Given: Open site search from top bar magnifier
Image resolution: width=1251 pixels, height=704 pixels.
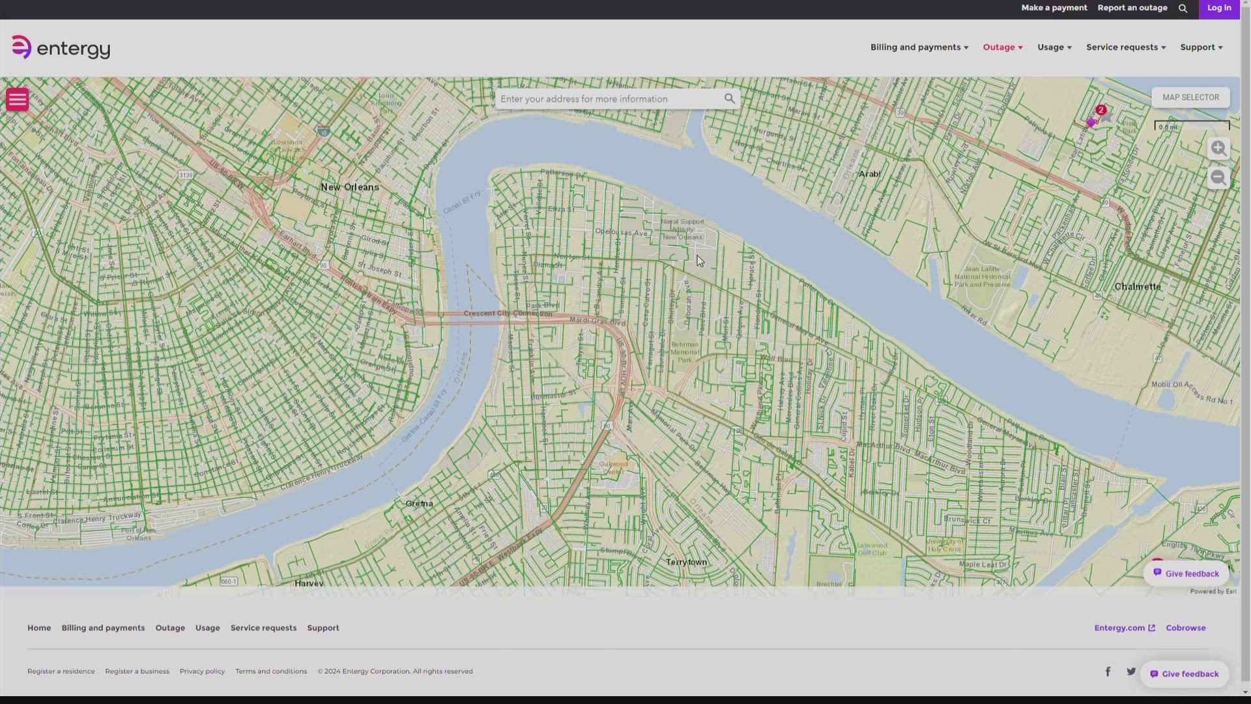Looking at the screenshot, I should [1183, 8].
